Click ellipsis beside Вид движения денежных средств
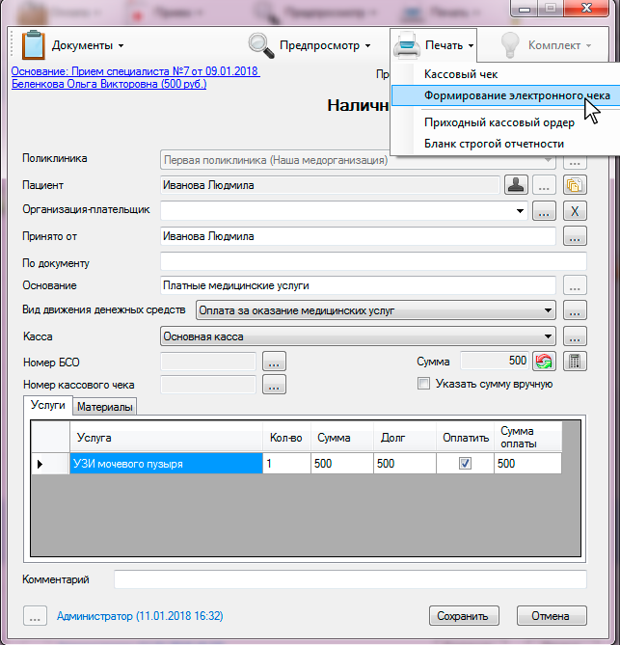Image resolution: width=620 pixels, height=645 pixels. tap(575, 310)
